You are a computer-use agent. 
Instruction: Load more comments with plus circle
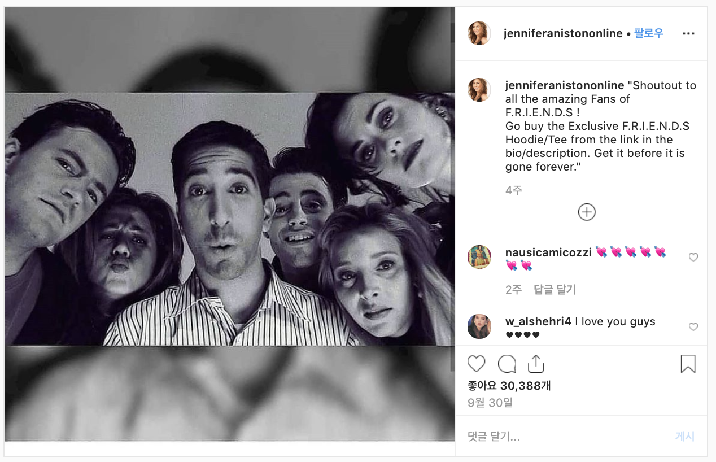tap(587, 212)
